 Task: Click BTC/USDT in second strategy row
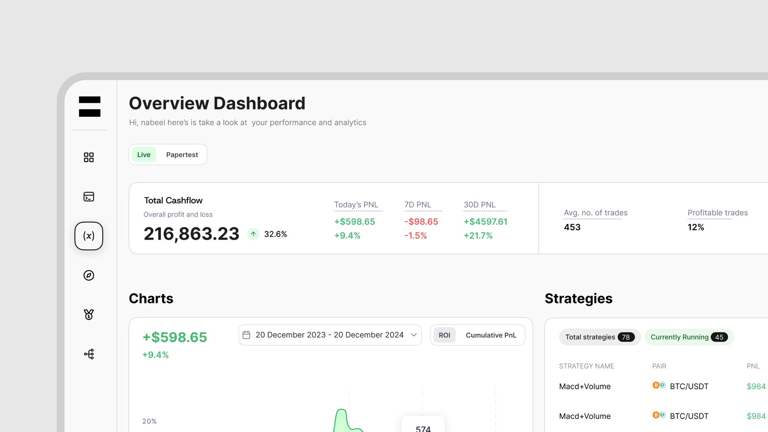[689, 416]
